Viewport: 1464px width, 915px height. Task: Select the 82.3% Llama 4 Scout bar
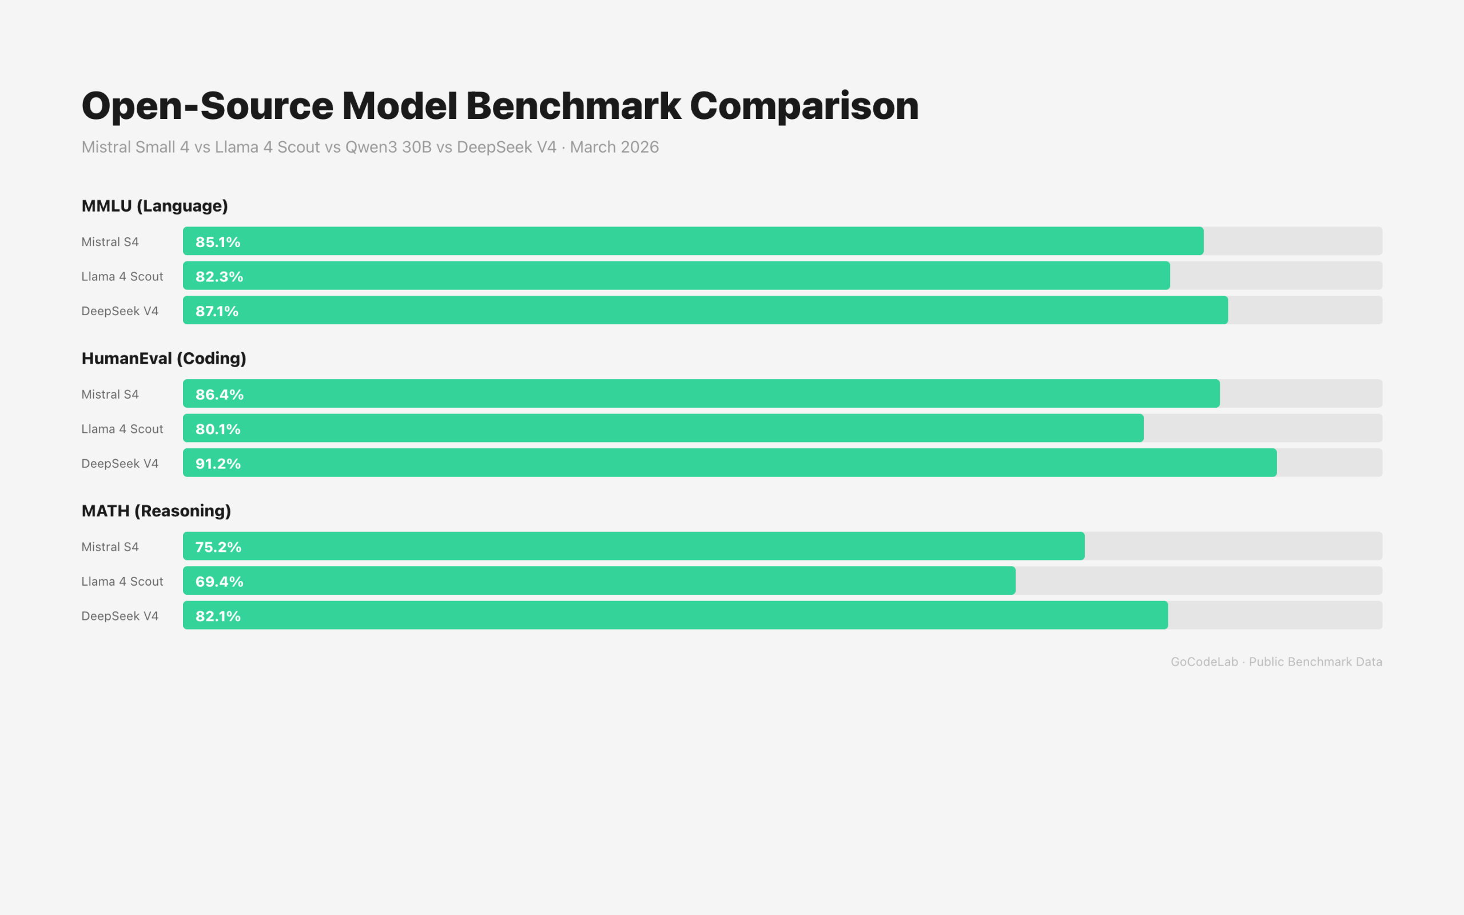(x=676, y=275)
